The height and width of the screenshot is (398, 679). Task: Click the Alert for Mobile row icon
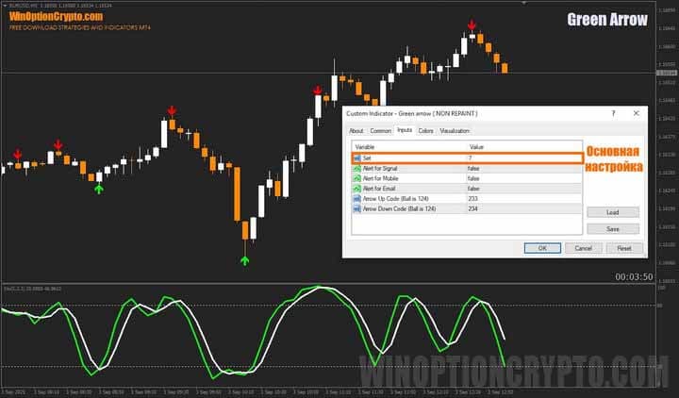[357, 178]
